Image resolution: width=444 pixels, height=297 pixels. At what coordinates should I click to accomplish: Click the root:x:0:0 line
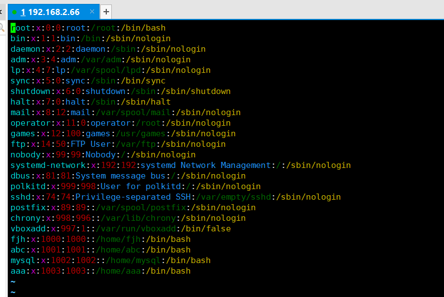click(x=88, y=28)
